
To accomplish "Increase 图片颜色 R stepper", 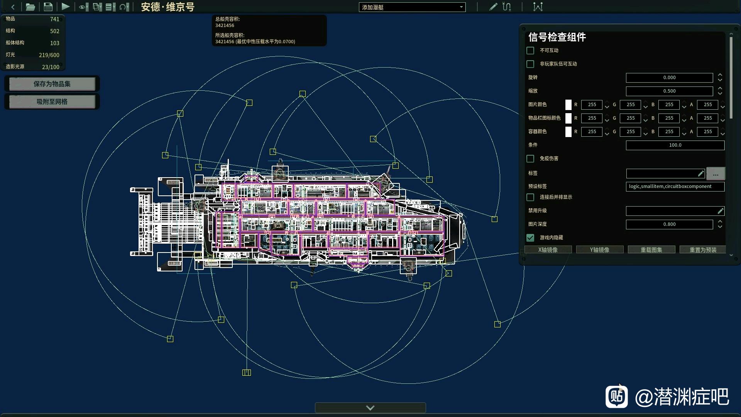I will (607, 102).
